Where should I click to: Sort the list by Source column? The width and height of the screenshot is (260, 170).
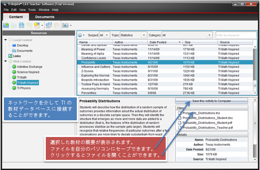235,42
